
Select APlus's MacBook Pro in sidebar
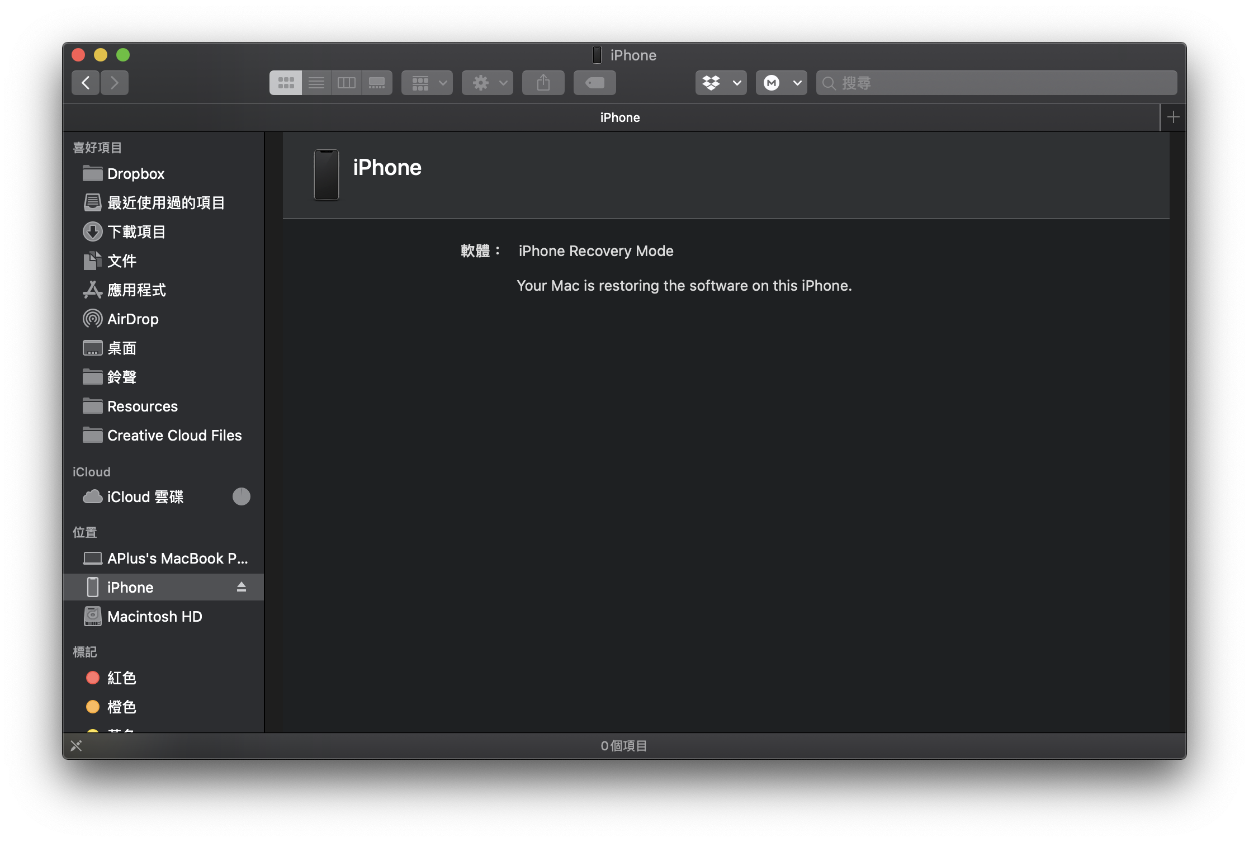pyautogui.click(x=163, y=559)
